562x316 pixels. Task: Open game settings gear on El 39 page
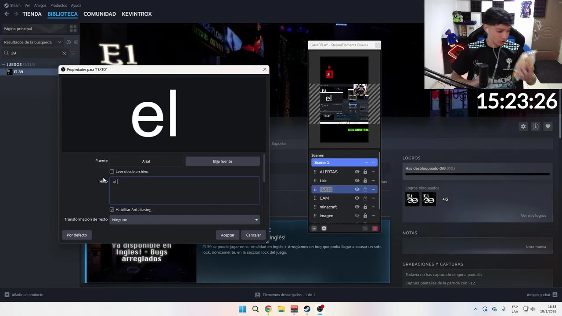click(x=523, y=126)
